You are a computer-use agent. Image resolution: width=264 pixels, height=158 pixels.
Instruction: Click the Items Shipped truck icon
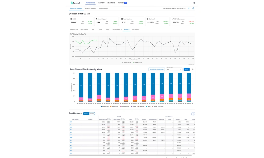97,19
